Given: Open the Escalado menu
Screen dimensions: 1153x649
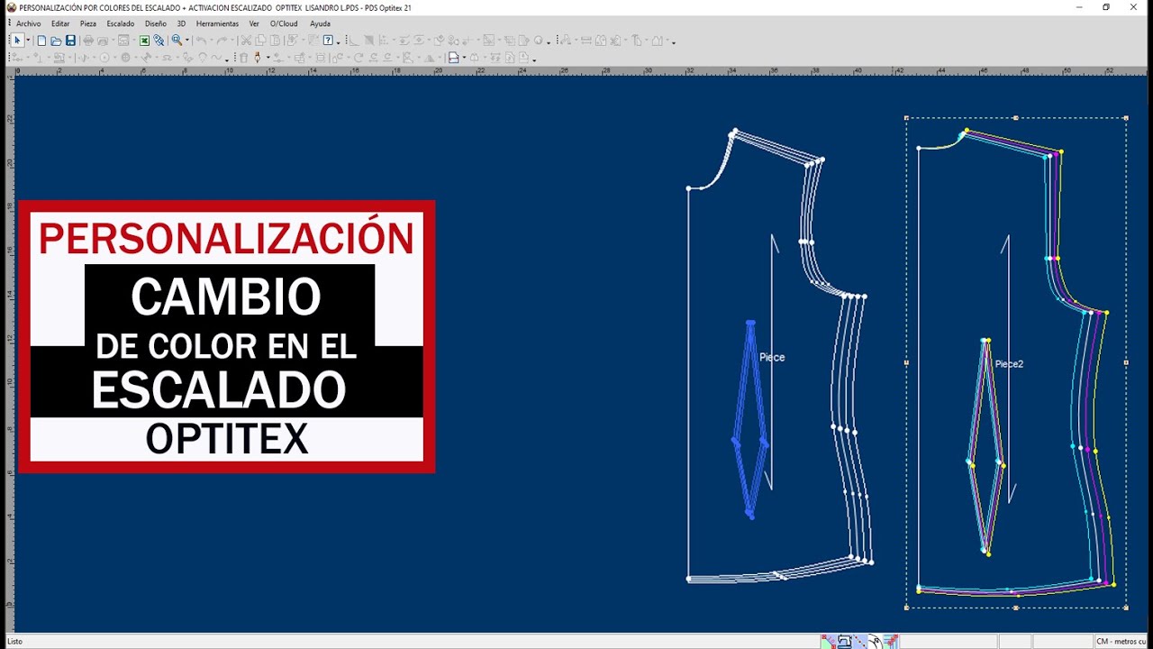Looking at the screenshot, I should [x=121, y=23].
